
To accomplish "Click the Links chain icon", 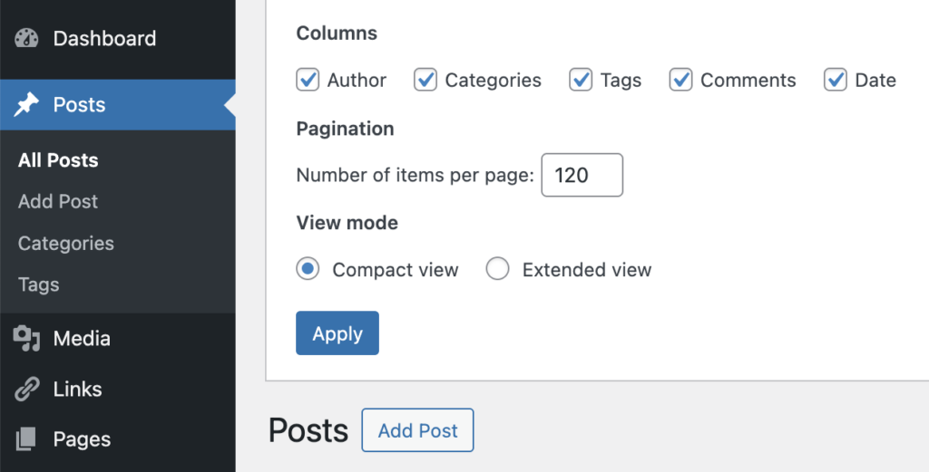I will pos(27,390).
